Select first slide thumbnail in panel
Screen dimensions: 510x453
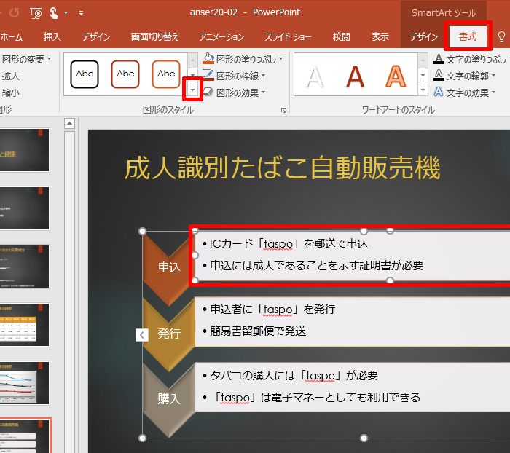click(x=24, y=150)
